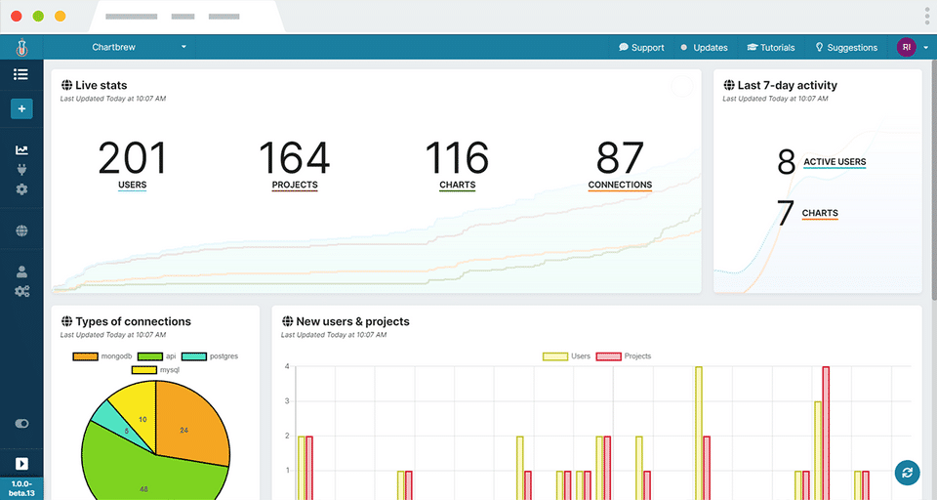Toggle the switch at sidebar bottom

(x=21, y=424)
